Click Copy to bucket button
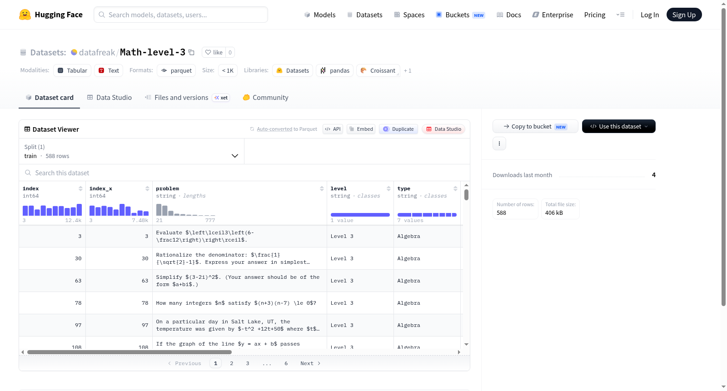This screenshot has width=727, height=391. 535,126
